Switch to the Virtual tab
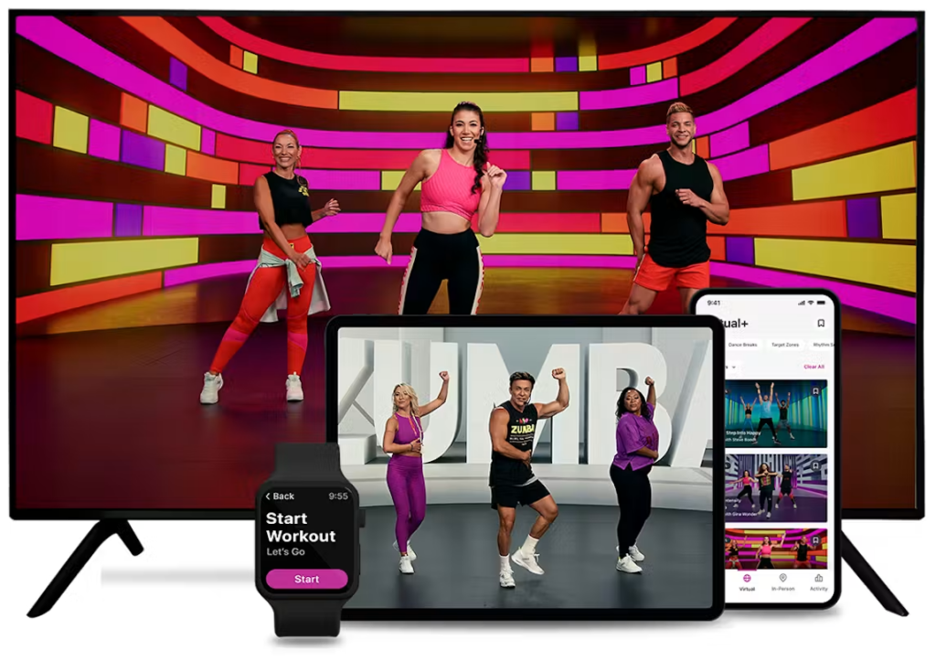 tap(747, 582)
